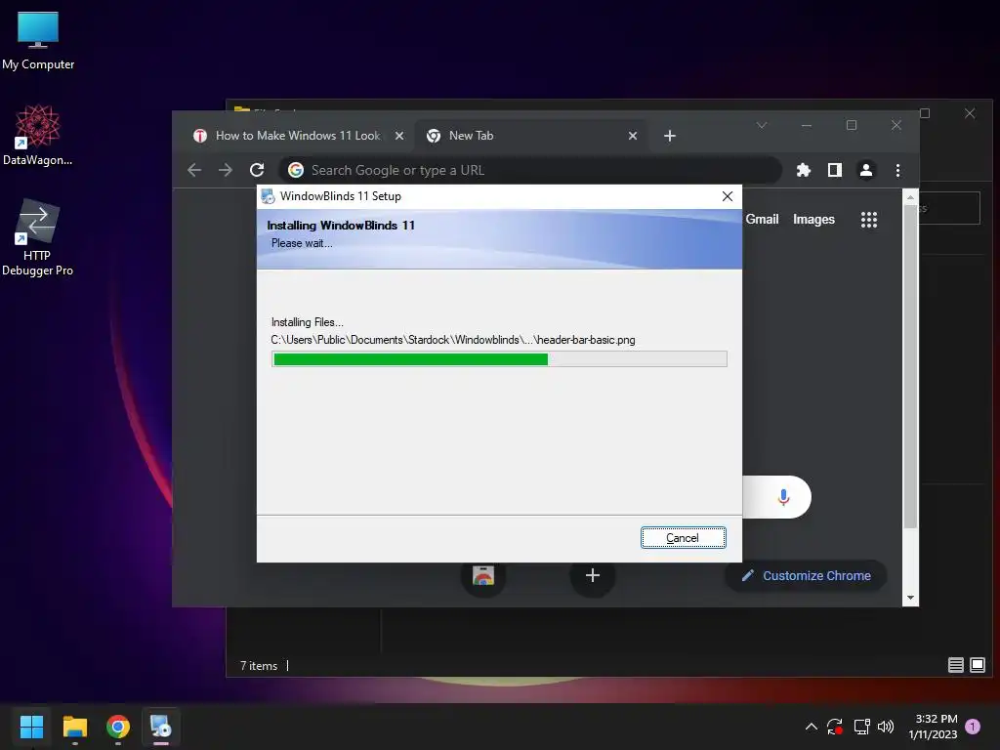The image size is (1000, 750).
Task: Open the Windows Start menu
Action: (31, 727)
